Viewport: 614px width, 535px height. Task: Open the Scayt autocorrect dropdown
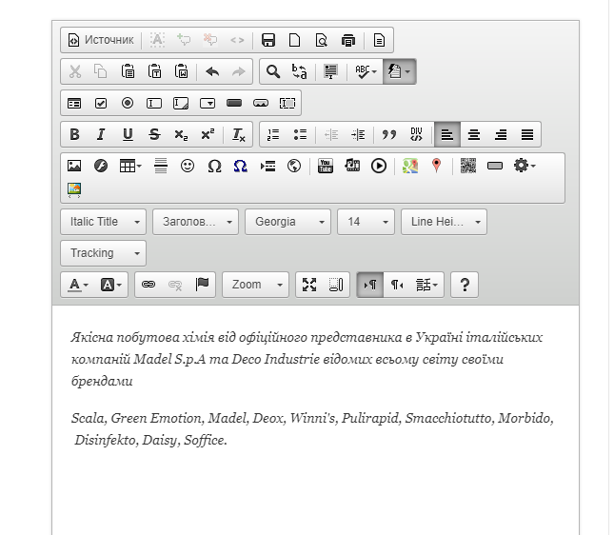(399, 71)
